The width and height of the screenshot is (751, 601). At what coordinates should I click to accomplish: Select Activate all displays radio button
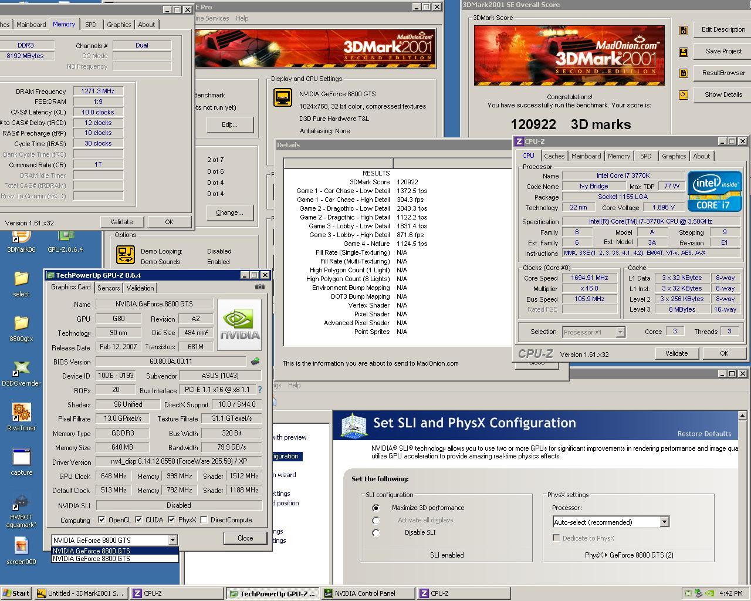376,521
